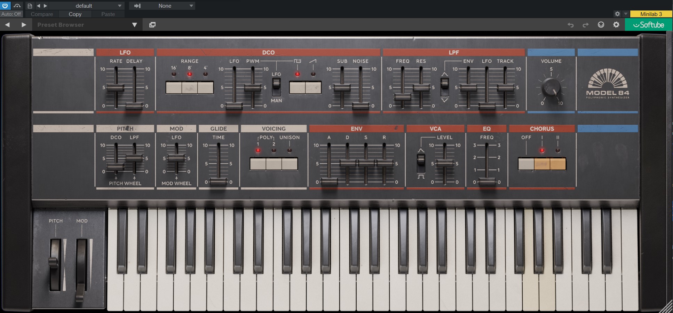
Task: Enable Chorus I button
Action: [542, 164]
